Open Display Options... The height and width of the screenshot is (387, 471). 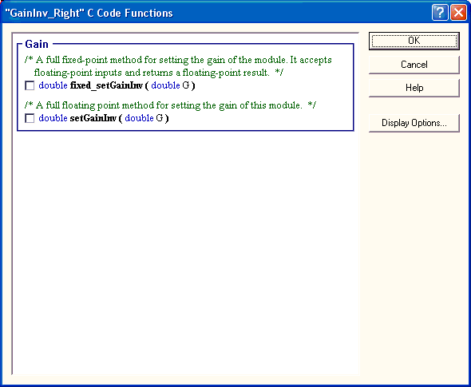point(414,123)
